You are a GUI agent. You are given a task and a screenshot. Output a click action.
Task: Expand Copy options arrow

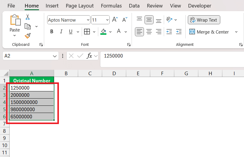click(36, 27)
